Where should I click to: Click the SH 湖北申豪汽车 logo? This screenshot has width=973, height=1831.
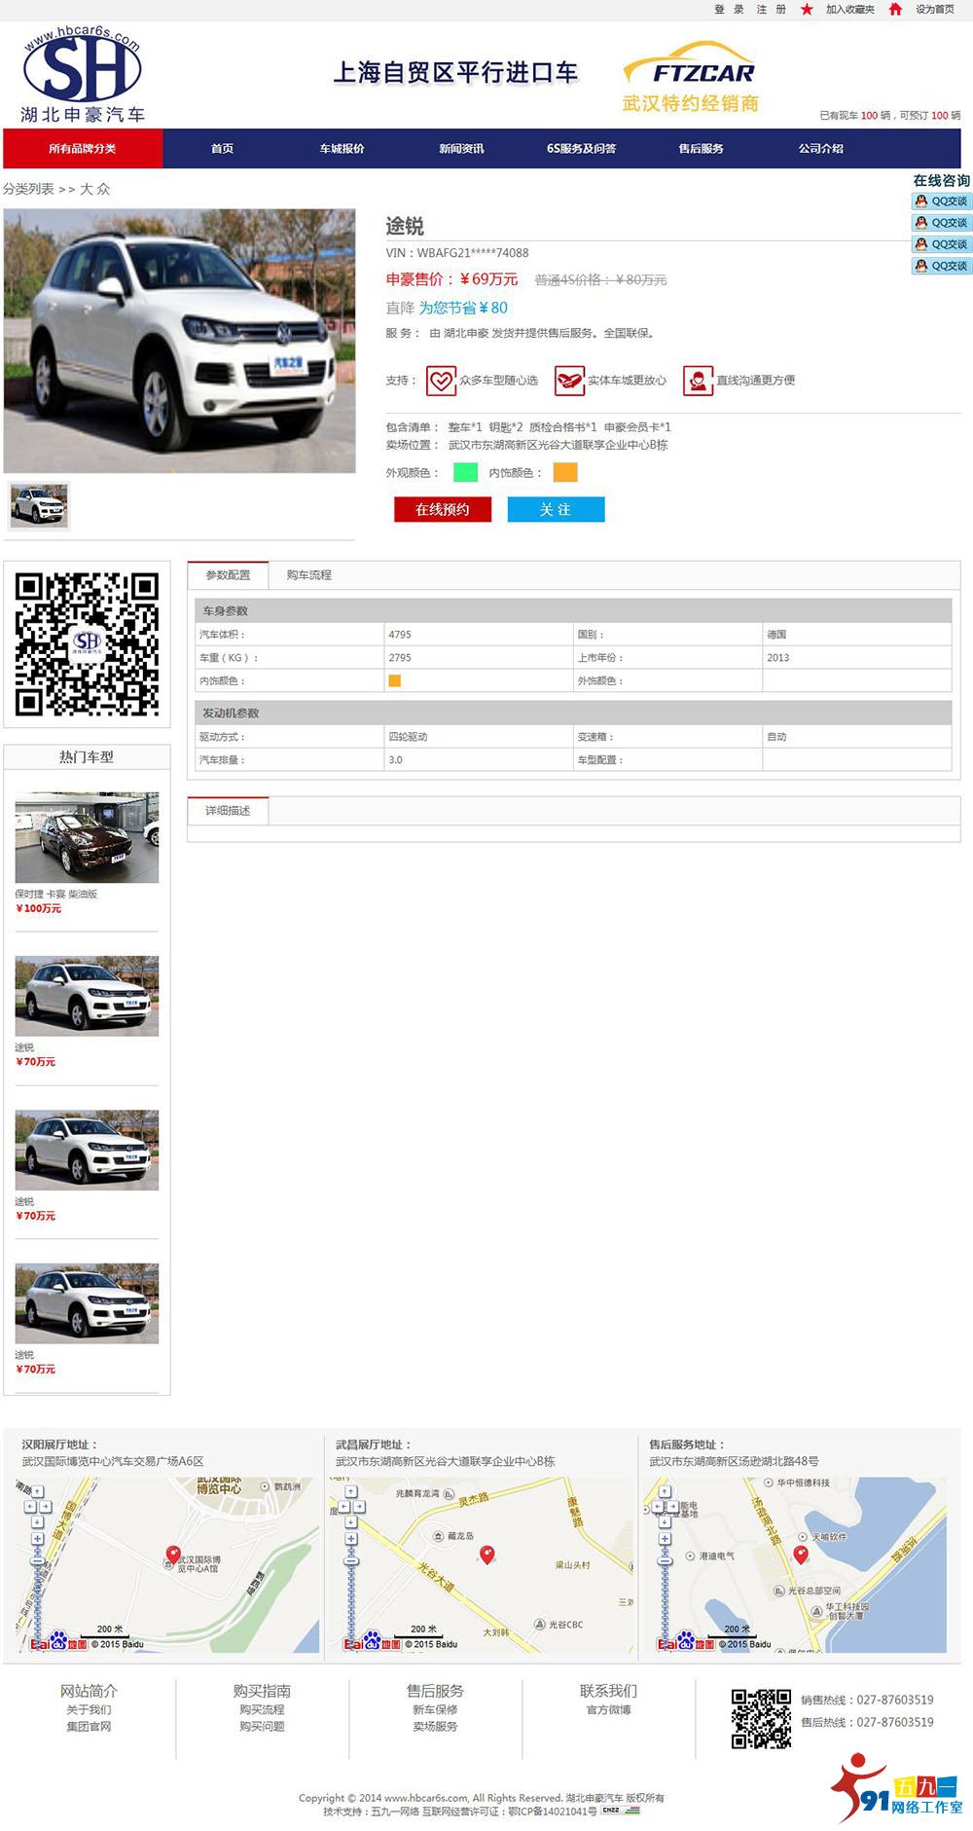[x=83, y=75]
